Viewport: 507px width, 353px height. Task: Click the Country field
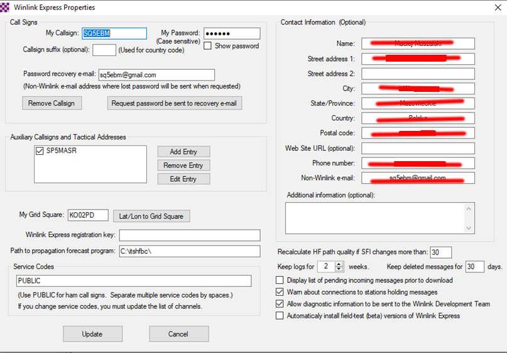click(x=418, y=118)
